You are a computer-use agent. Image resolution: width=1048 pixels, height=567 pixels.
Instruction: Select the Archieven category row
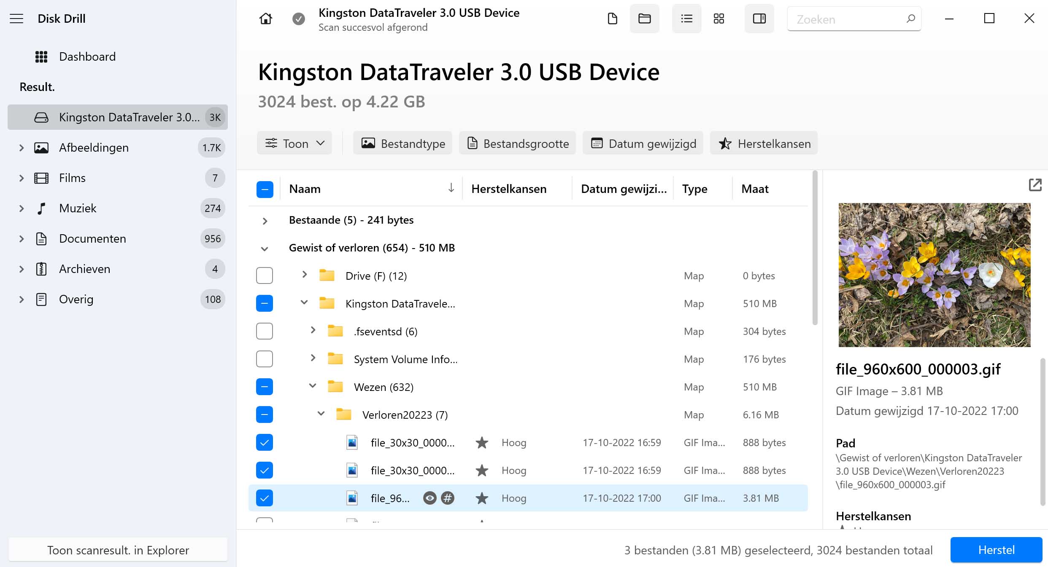click(118, 269)
